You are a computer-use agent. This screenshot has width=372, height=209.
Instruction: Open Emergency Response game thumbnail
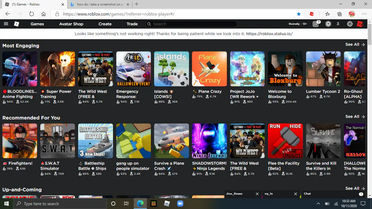pos(134,69)
